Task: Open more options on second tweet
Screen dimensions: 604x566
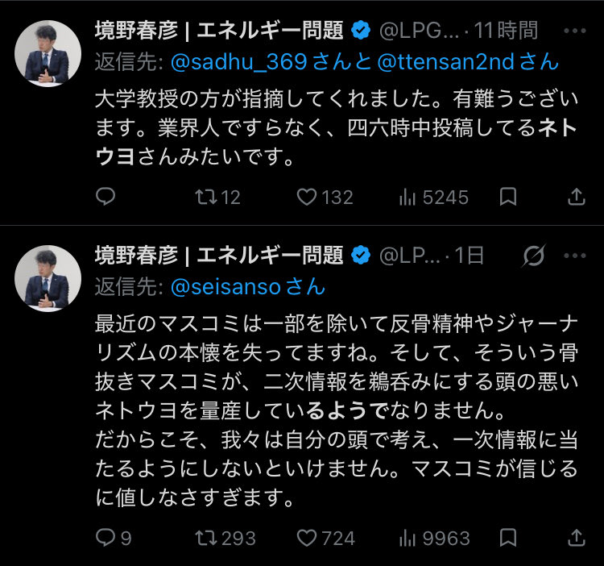Action: point(574,256)
